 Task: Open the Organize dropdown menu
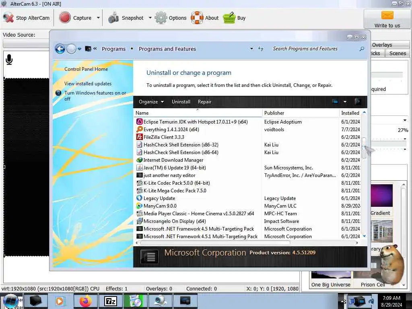(x=151, y=102)
